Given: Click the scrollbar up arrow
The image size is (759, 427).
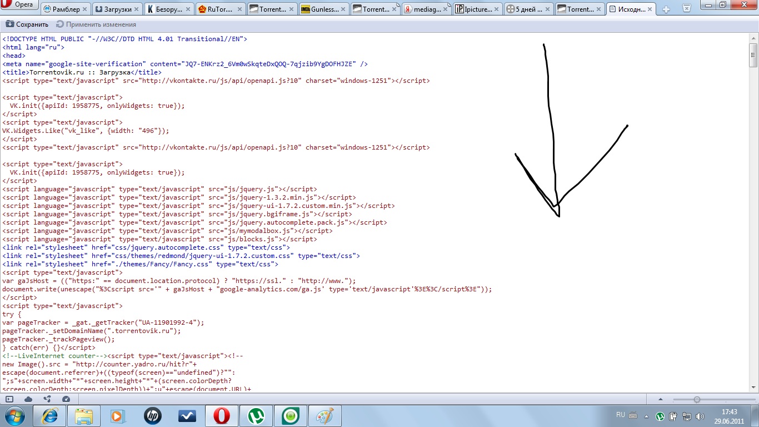Looking at the screenshot, I should [753, 38].
